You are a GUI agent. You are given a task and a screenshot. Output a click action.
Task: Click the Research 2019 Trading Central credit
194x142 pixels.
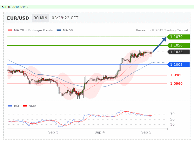(162, 30)
